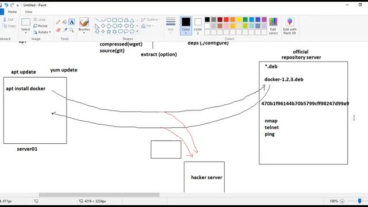Select the Oval callout shape
This screenshot has height=207, width=368.
126,32
